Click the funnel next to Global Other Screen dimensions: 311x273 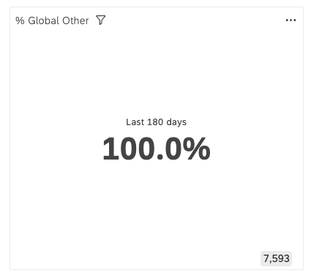101,20
